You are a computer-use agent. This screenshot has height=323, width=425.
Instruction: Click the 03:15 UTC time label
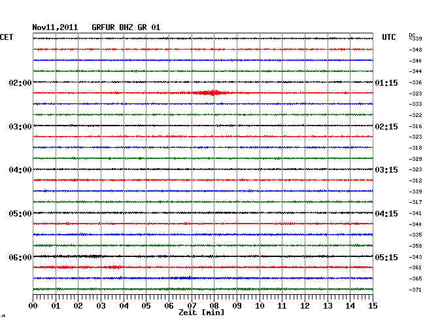click(x=386, y=170)
